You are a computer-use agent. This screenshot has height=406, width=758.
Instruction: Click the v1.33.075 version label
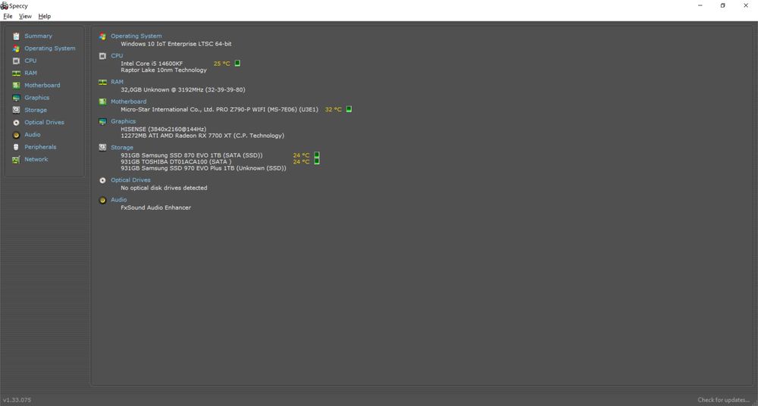coord(17,400)
